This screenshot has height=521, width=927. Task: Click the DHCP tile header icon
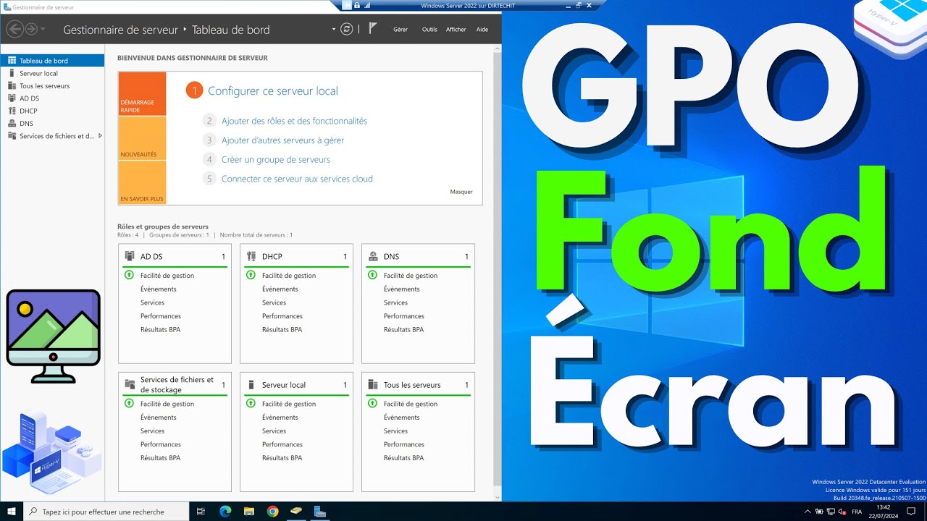pyautogui.click(x=251, y=256)
